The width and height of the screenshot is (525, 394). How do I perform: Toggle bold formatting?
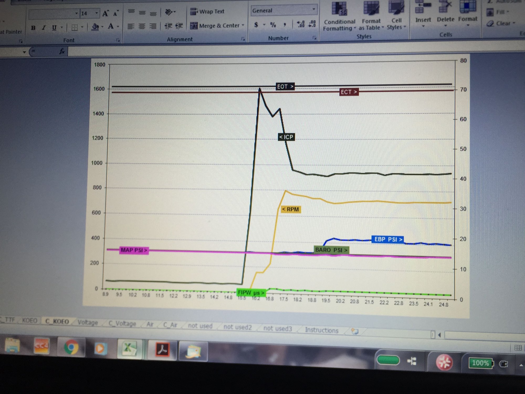(x=33, y=27)
